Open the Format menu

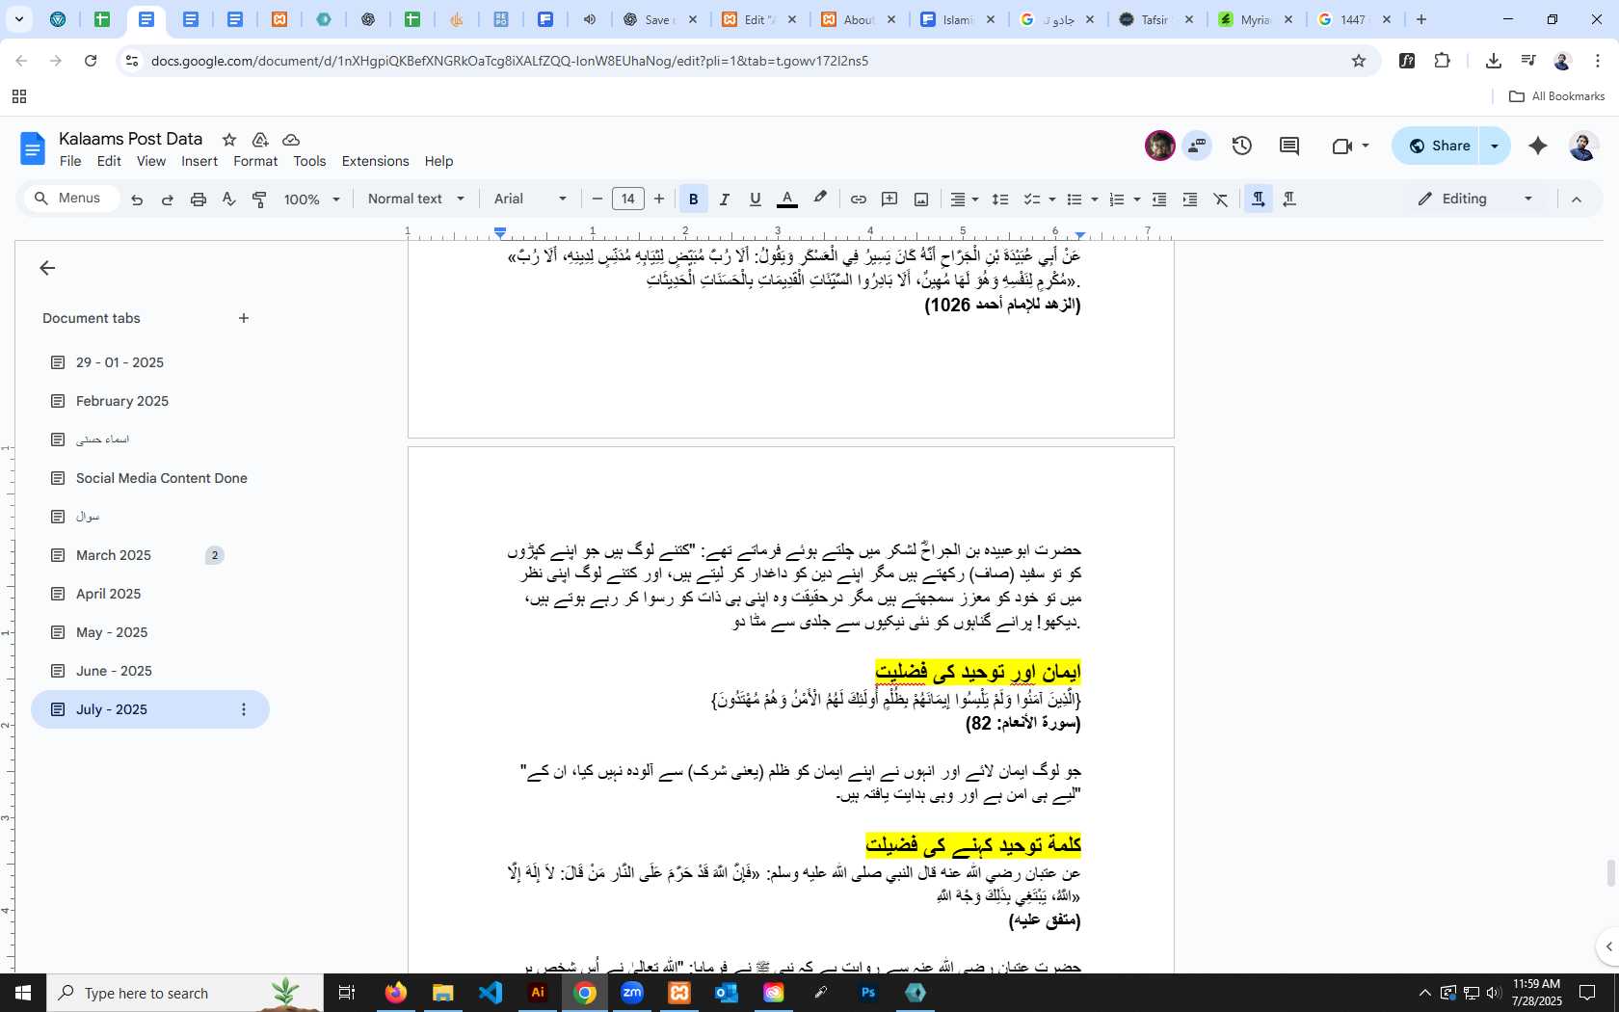click(255, 161)
